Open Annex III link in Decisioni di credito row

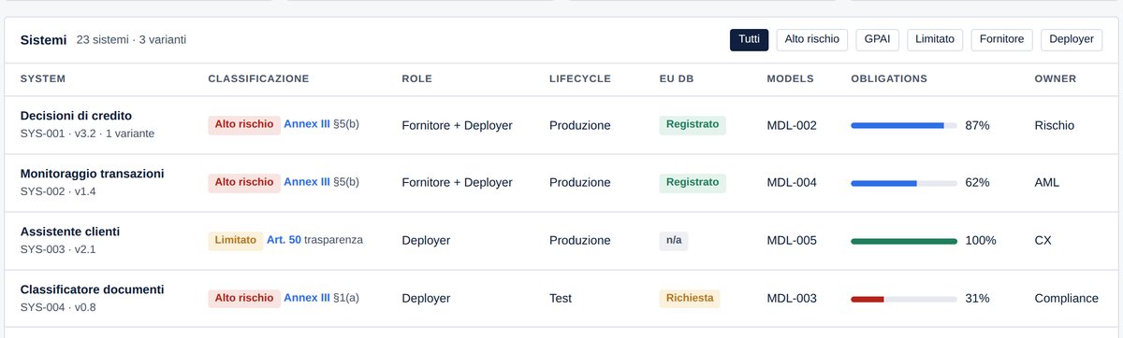(307, 125)
